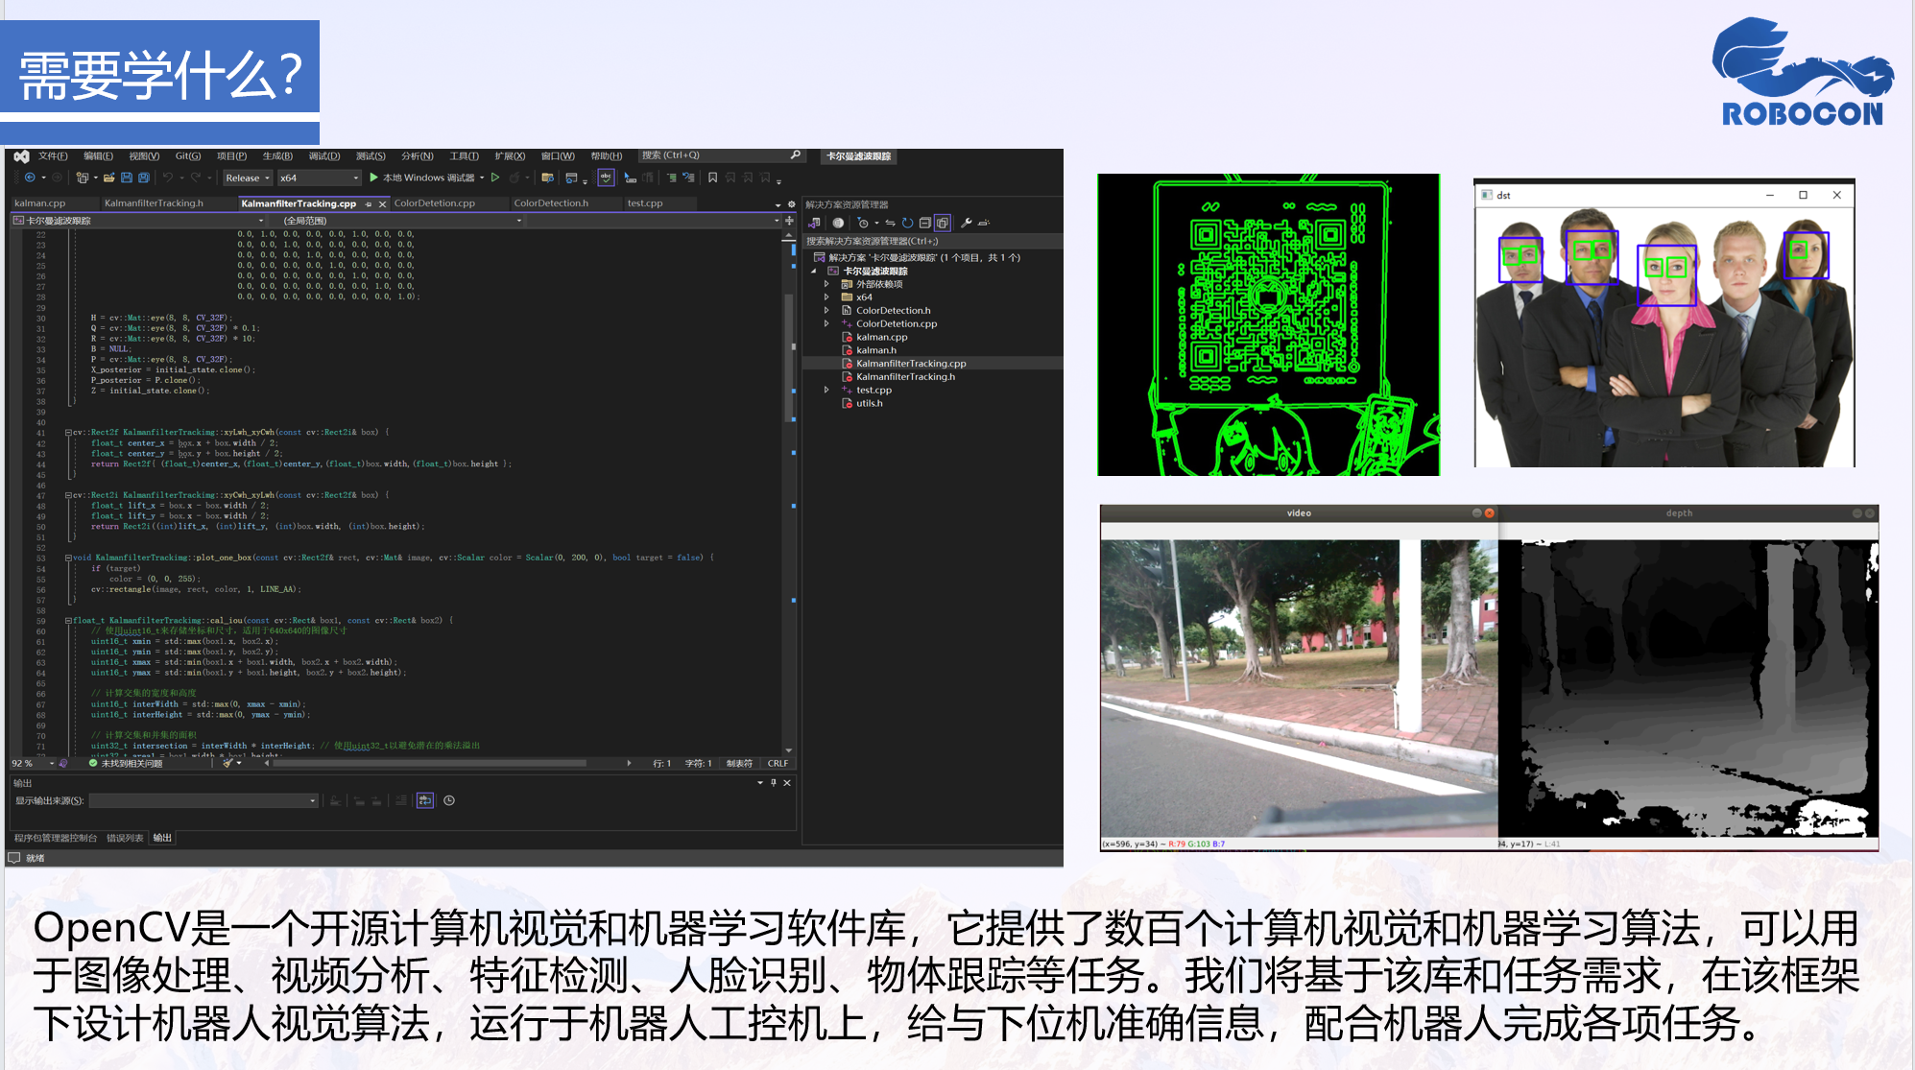Viewport: 1915px width, 1070px height.
Task: Toggle the abc spell checker button in toolbar
Action: click(x=606, y=178)
